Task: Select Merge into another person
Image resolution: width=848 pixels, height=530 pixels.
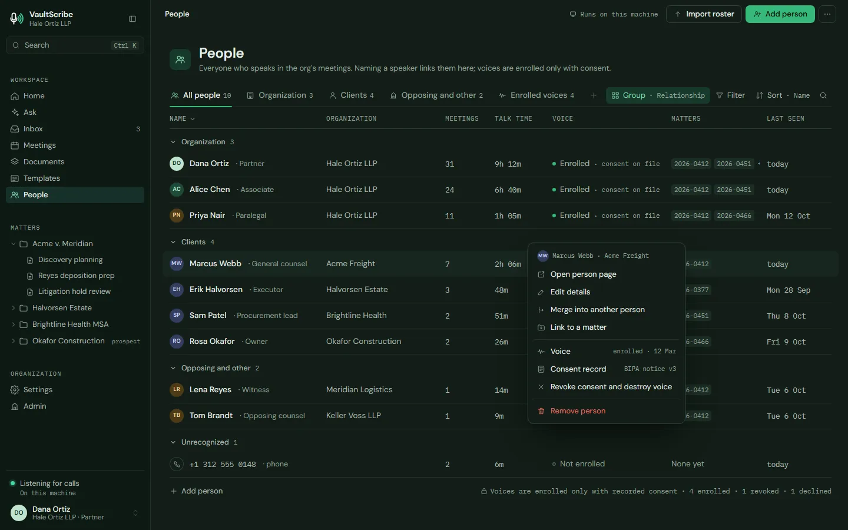Action: (x=607, y=310)
